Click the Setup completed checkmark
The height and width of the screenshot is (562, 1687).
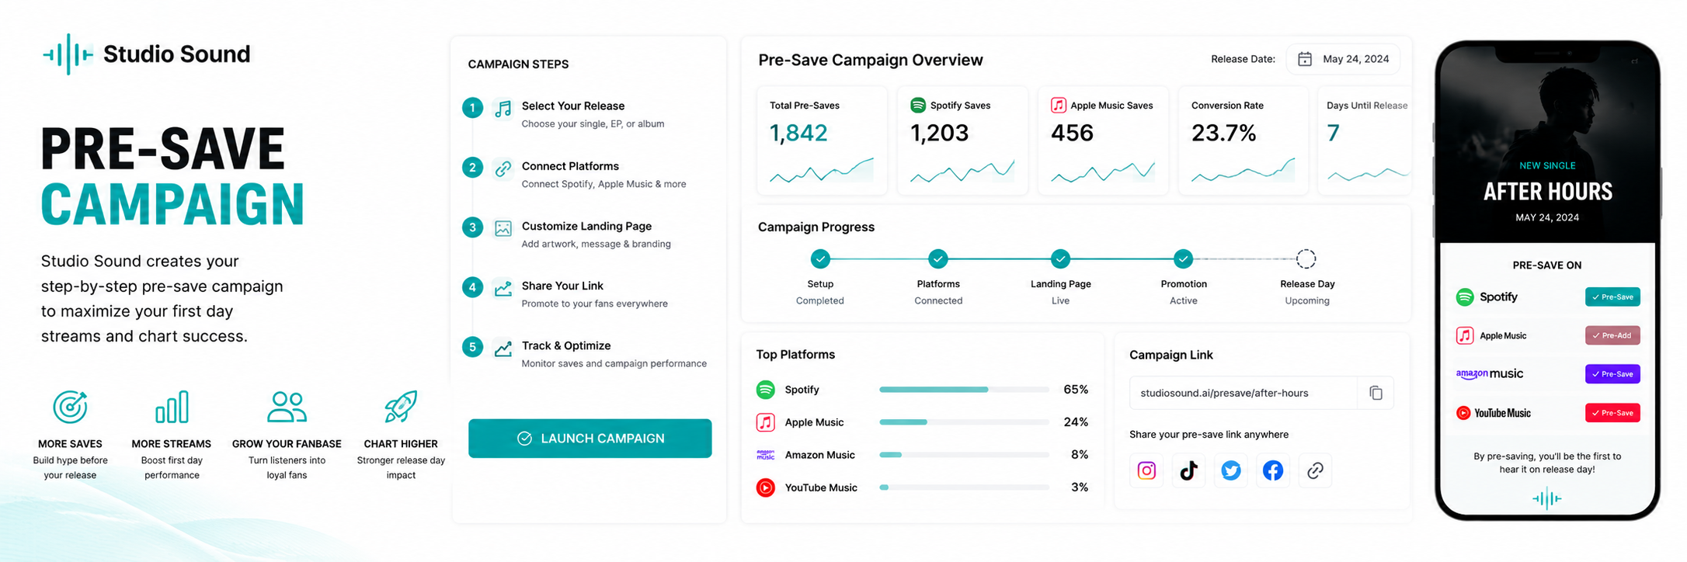point(820,258)
